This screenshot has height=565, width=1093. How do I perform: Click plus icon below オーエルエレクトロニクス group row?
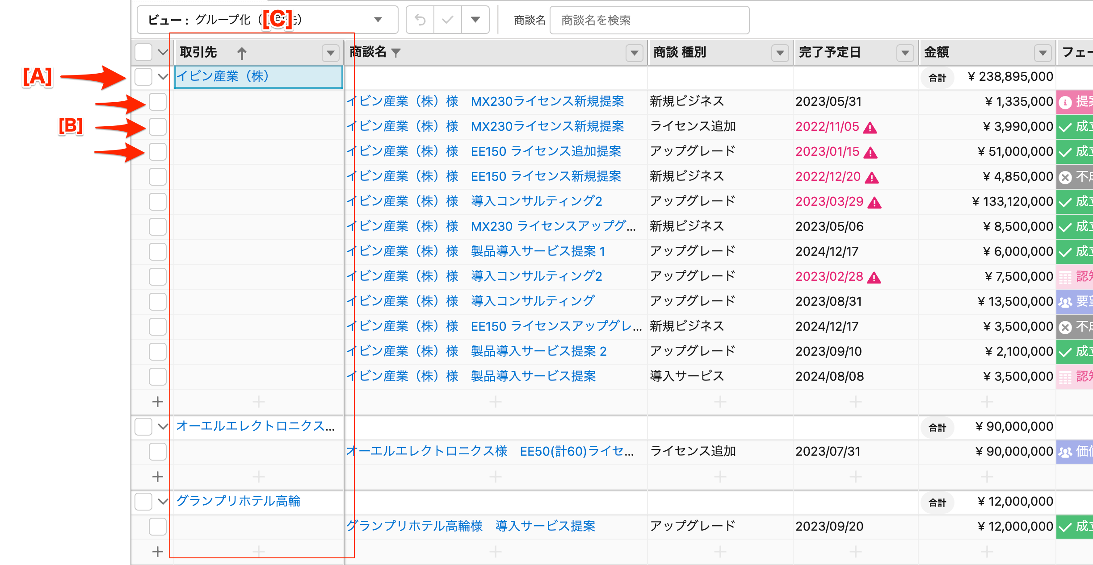(x=157, y=477)
